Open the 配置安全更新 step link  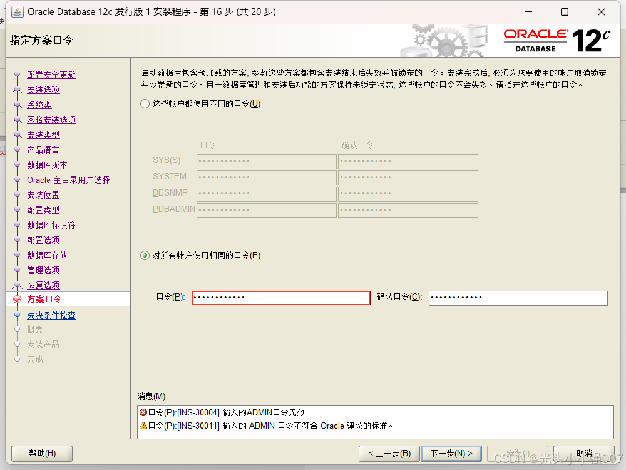(x=51, y=75)
